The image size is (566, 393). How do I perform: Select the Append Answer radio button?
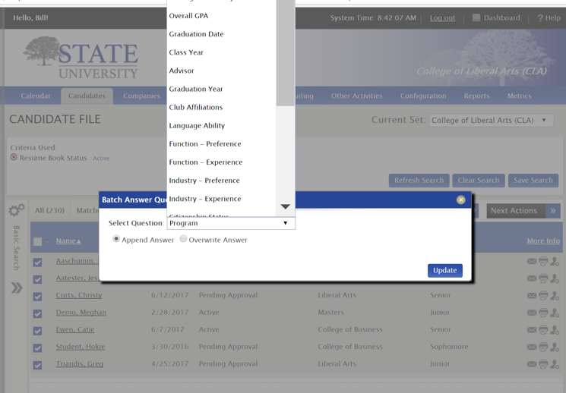pyautogui.click(x=116, y=239)
